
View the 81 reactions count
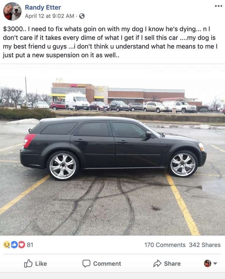tap(30, 245)
